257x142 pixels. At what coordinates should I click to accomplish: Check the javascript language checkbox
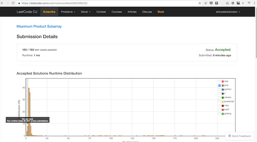(220, 102)
